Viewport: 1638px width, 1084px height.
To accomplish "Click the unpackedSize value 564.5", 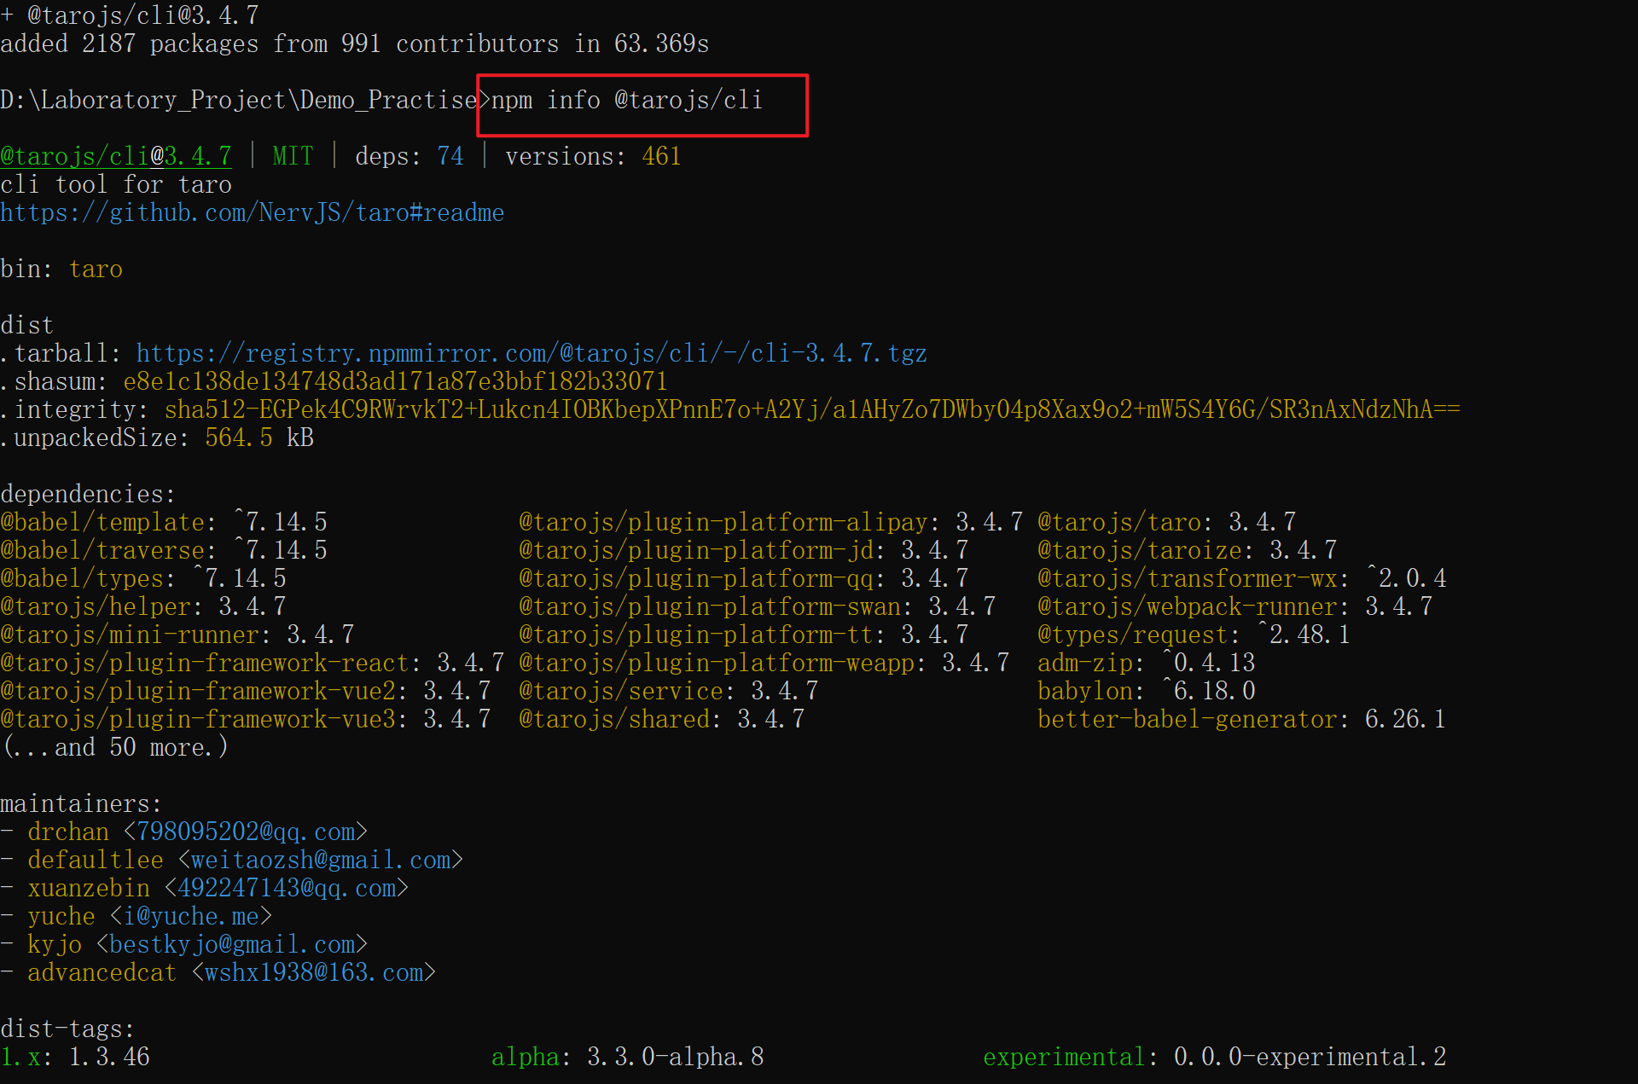I will (238, 438).
